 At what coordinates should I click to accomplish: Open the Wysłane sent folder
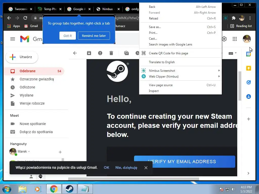pyautogui.click(x=34, y=95)
